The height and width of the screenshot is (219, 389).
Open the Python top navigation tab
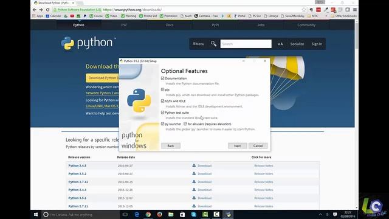pos(78,25)
